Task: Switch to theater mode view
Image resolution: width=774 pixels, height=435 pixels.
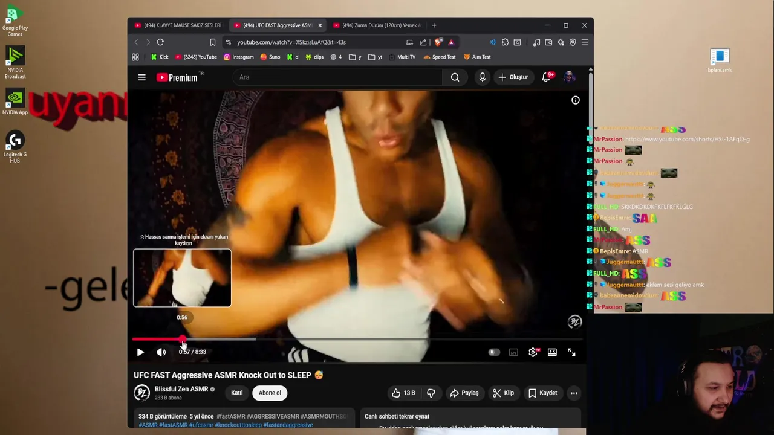Action: pyautogui.click(x=552, y=352)
